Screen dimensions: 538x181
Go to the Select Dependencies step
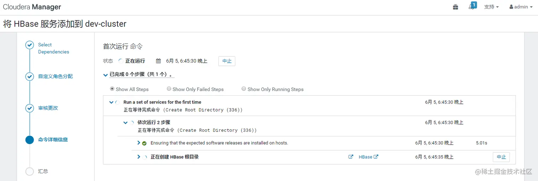(54, 48)
